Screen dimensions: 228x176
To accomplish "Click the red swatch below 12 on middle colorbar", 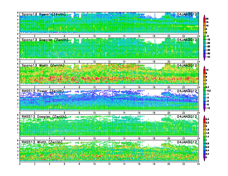I will (204, 72).
